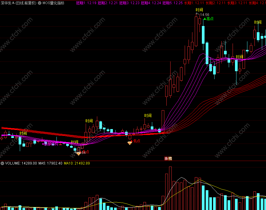Screen dimensions: 266x210
Task: Click the diamond marker at the 9.64 low
Action: [x=78, y=154]
